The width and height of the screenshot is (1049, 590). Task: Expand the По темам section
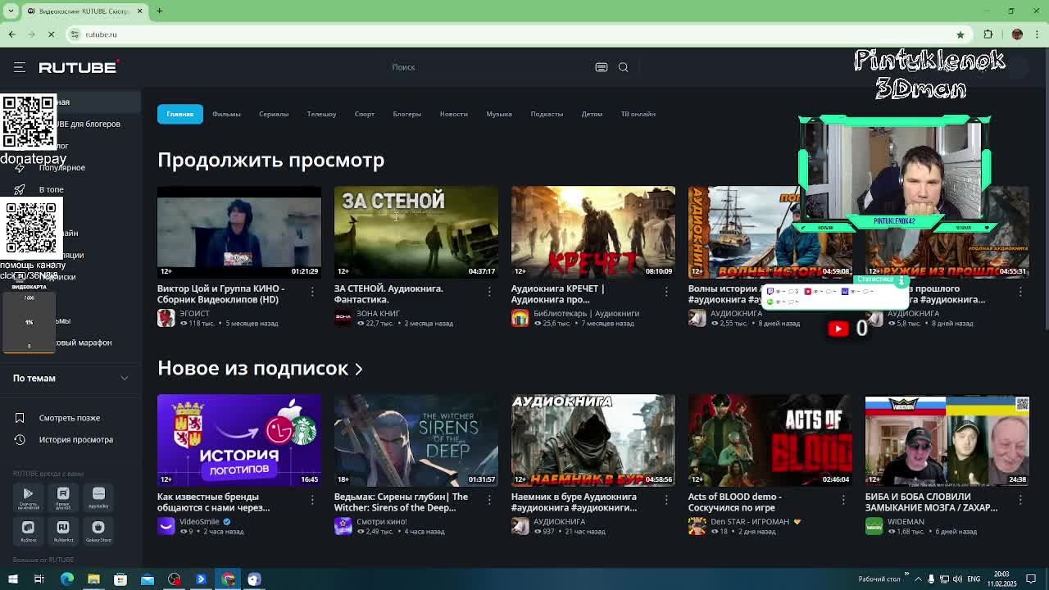click(70, 379)
